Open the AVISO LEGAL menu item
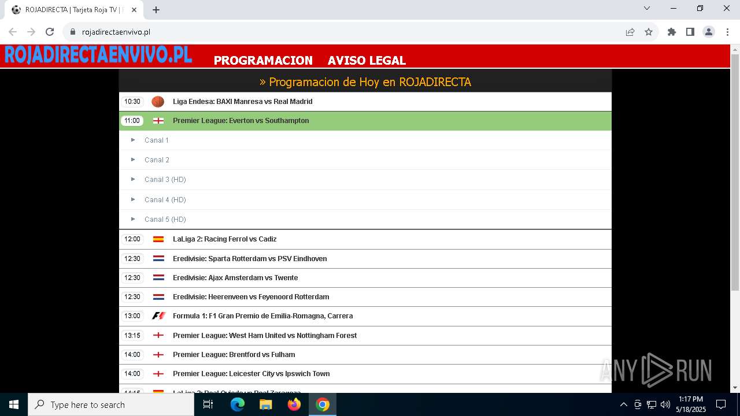The width and height of the screenshot is (740, 416). [x=367, y=60]
